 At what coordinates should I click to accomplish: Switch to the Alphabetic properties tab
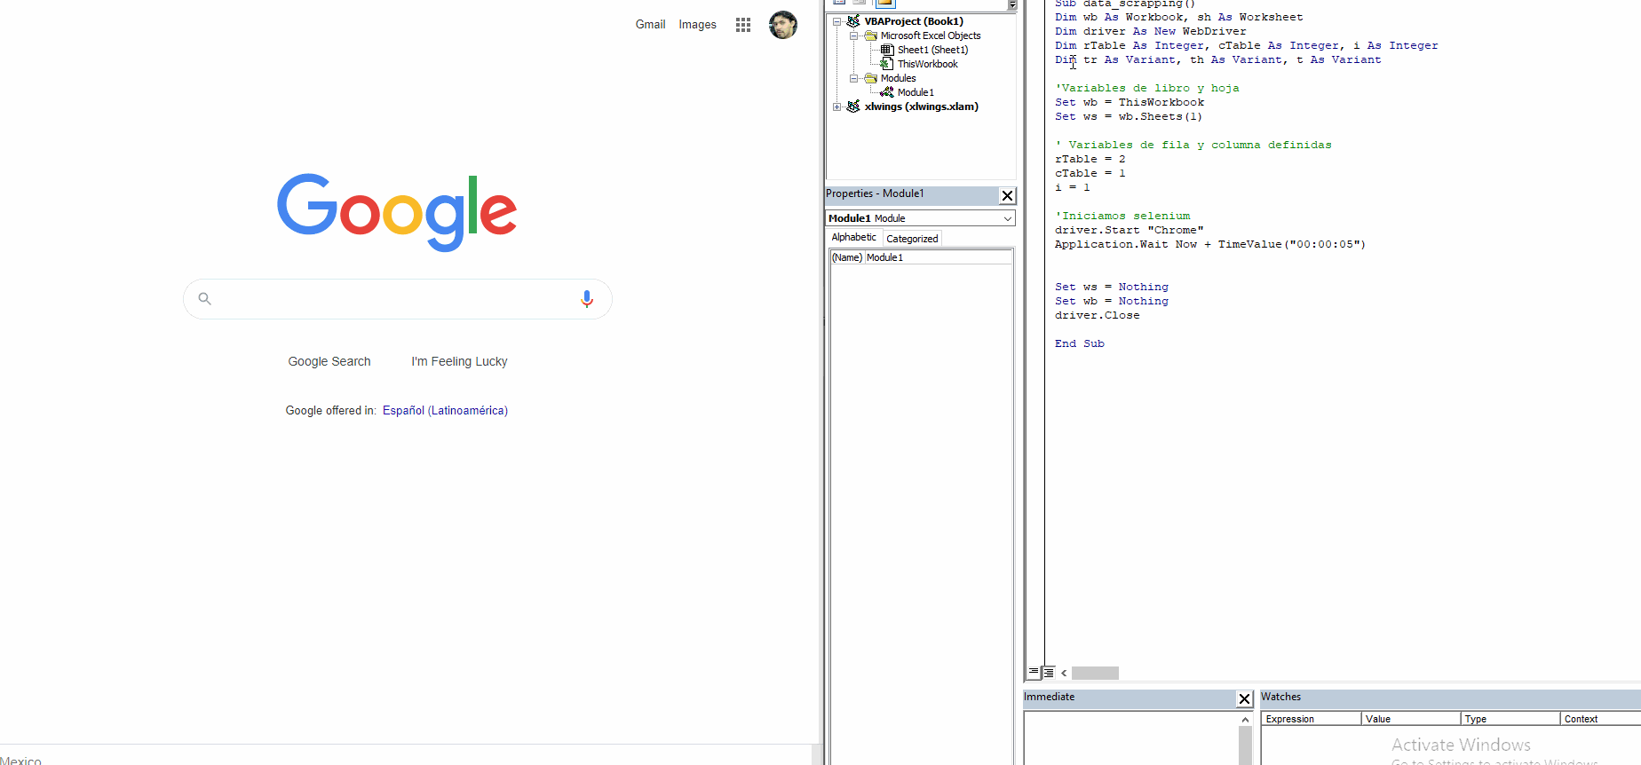point(854,238)
